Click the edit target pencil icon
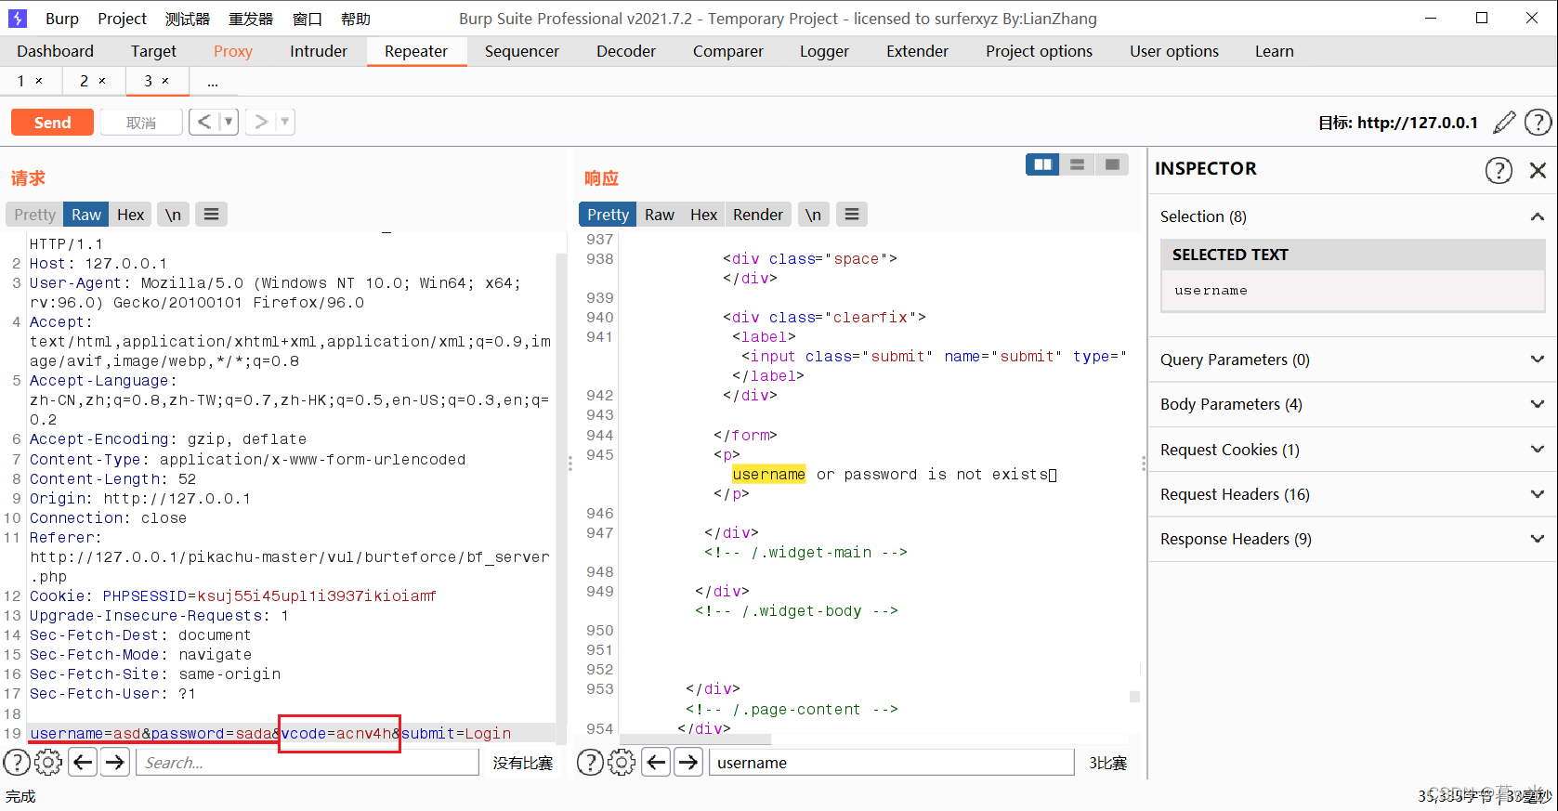This screenshot has width=1558, height=811. tap(1504, 123)
